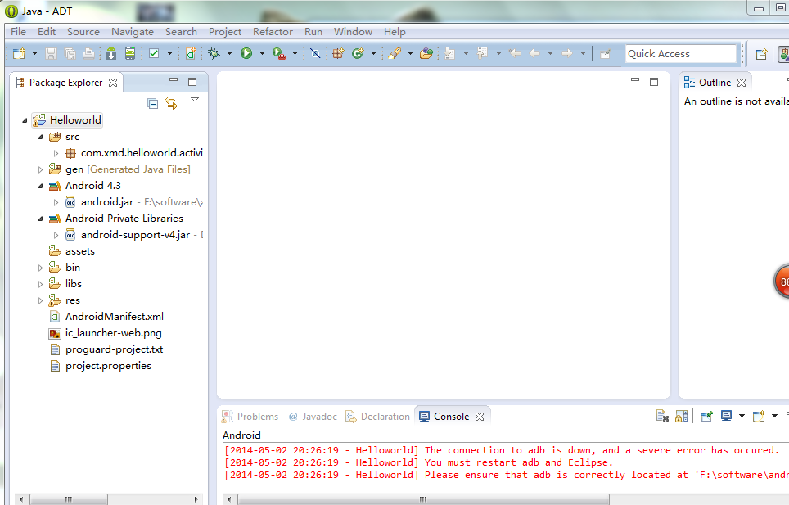Open the Search dropdown arrow
The image size is (789, 505).
pos(410,53)
